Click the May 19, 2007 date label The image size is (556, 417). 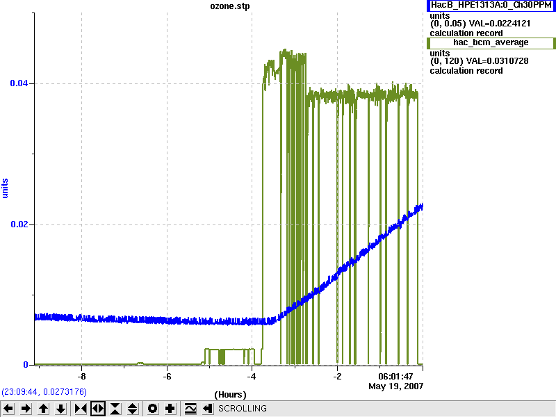(395, 386)
